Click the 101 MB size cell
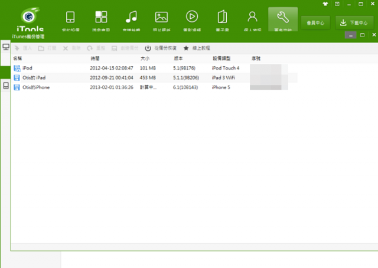This screenshot has width=378, height=268. click(x=148, y=68)
